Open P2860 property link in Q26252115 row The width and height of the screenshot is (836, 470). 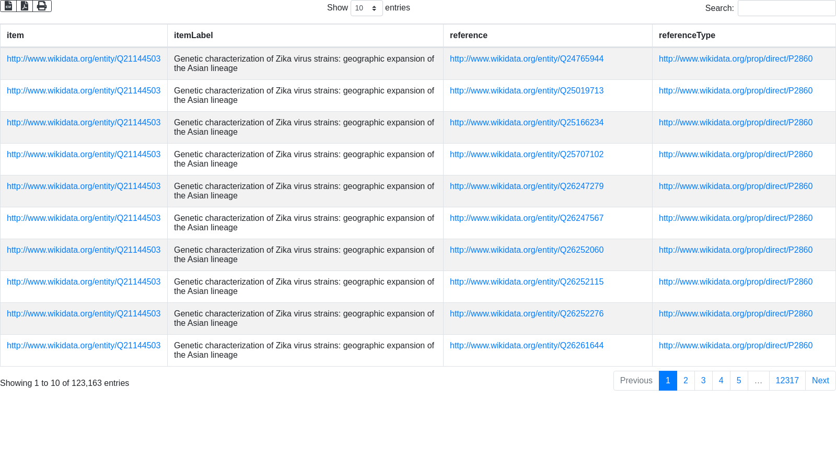tap(735, 282)
